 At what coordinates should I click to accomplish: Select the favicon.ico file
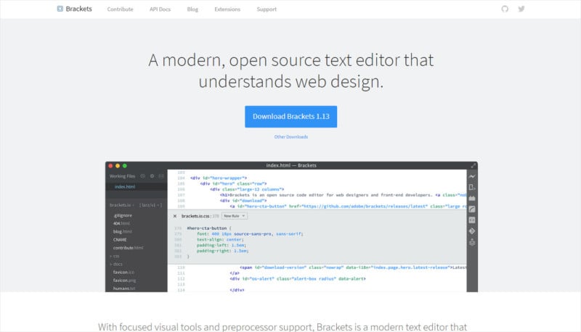click(x=123, y=273)
